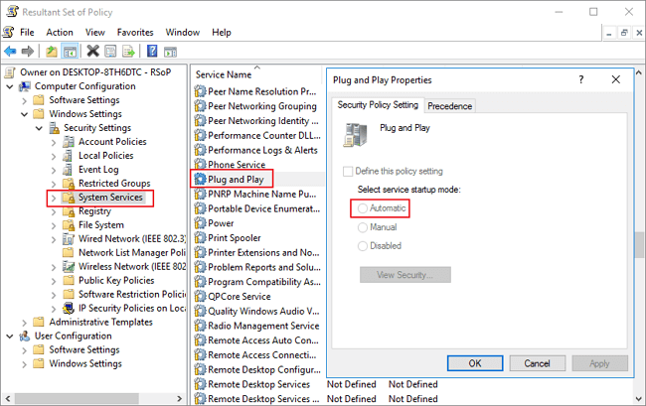Expand the System Services tree node
The image size is (646, 406).
click(54, 198)
